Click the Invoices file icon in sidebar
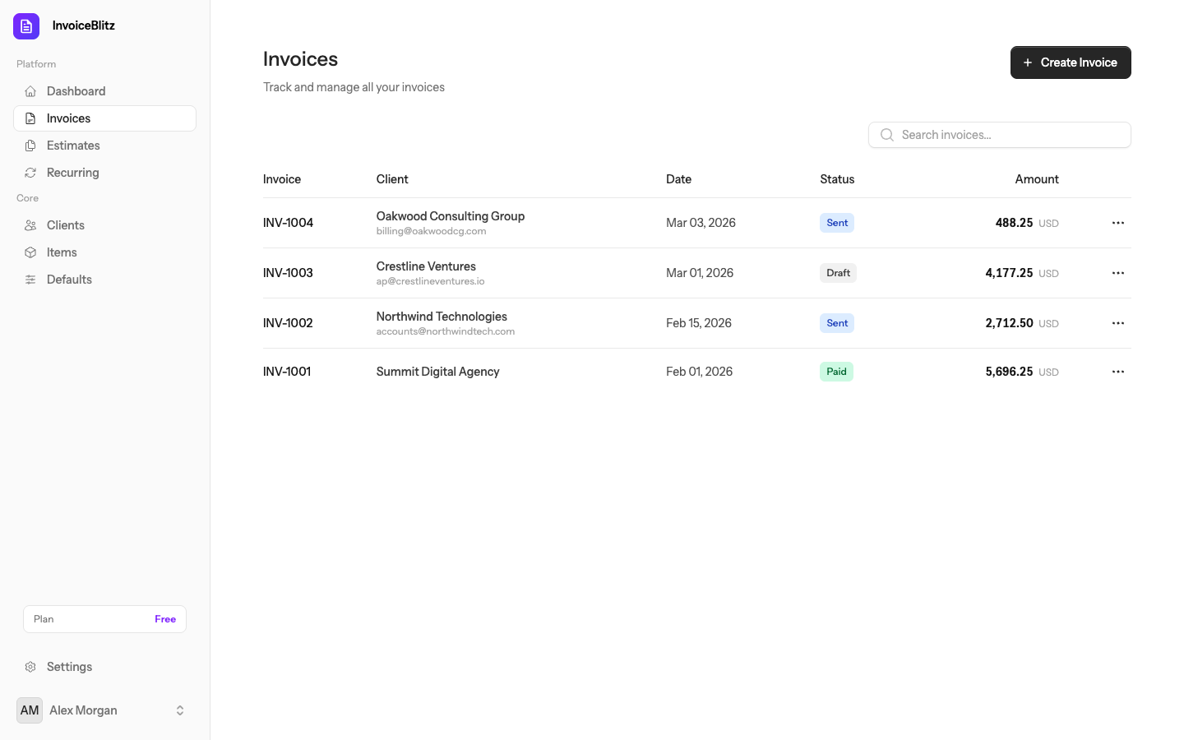Screen dimensions: 1184x740 pyautogui.click(x=31, y=118)
